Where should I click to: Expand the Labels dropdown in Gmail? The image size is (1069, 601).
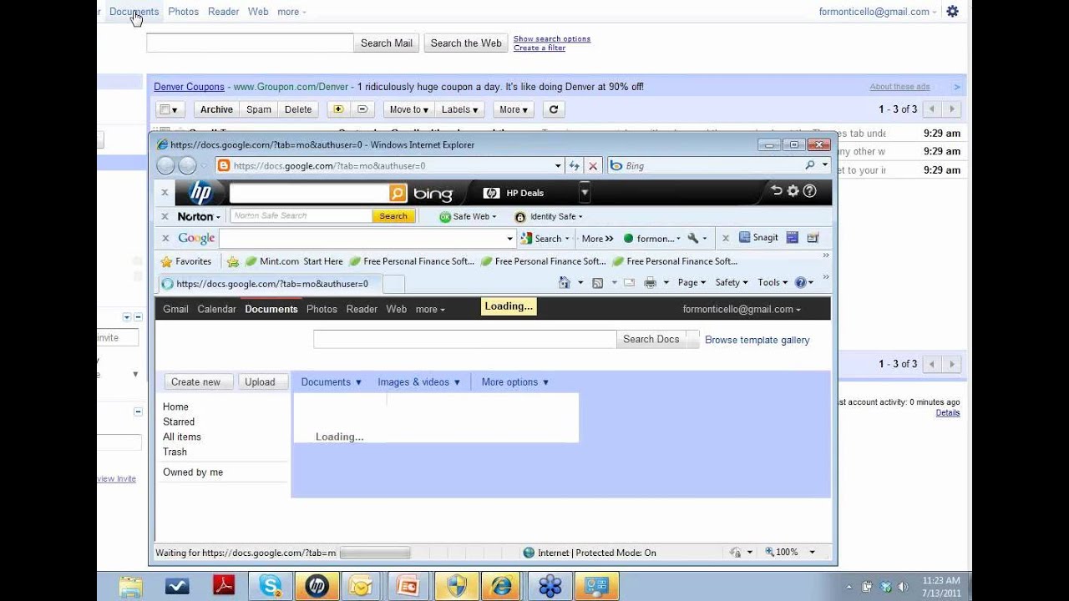(x=460, y=109)
